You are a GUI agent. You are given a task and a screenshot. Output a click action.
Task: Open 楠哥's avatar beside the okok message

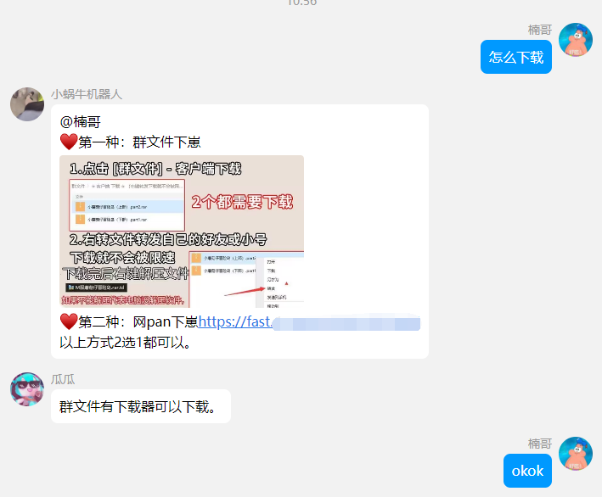[x=576, y=454]
